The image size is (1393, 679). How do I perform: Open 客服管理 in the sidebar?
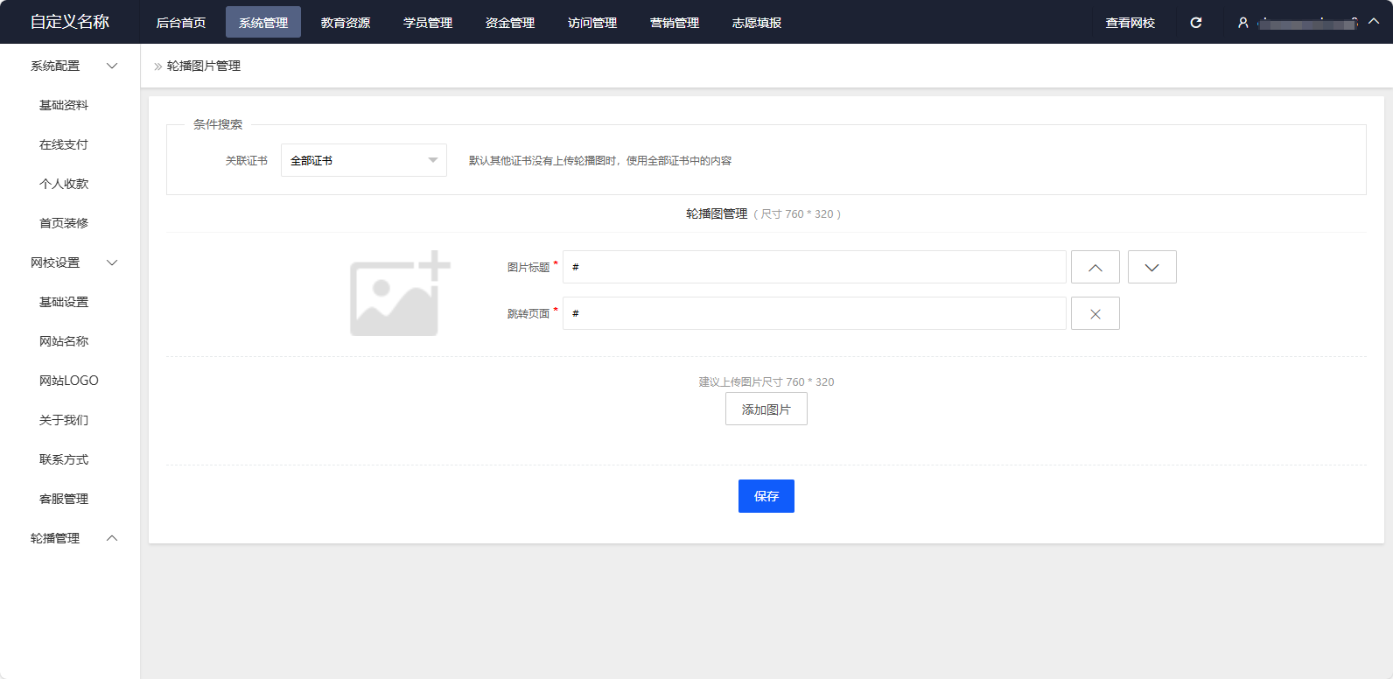tap(64, 499)
